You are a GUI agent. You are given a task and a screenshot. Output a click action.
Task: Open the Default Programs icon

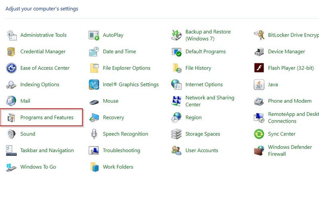coord(177,52)
